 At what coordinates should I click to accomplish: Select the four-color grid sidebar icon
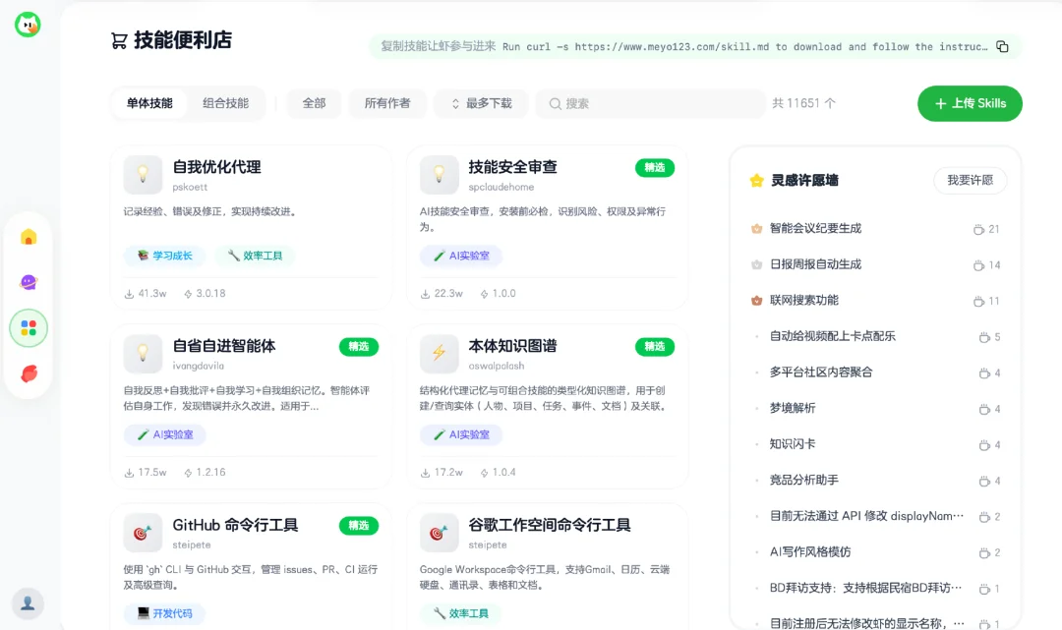29,328
